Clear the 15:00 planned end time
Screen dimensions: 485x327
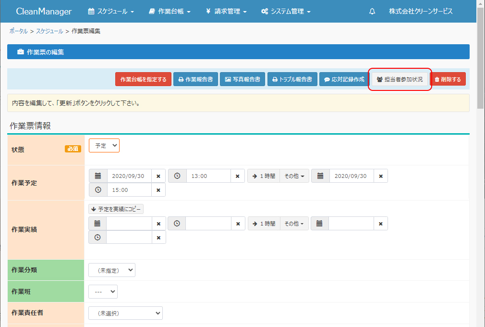pos(158,190)
